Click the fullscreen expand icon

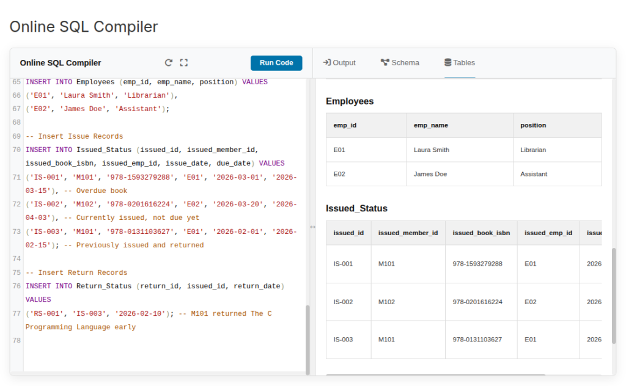[183, 62]
